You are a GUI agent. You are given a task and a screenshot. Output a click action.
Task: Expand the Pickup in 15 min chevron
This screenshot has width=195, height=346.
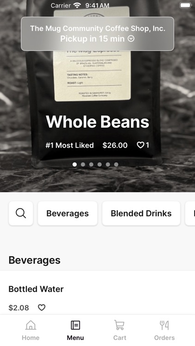point(131,39)
